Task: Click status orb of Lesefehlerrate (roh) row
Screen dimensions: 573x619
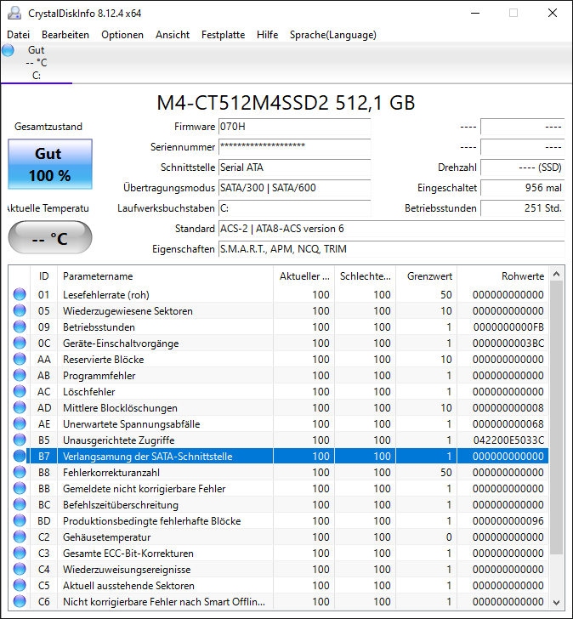Action: pyautogui.click(x=20, y=294)
